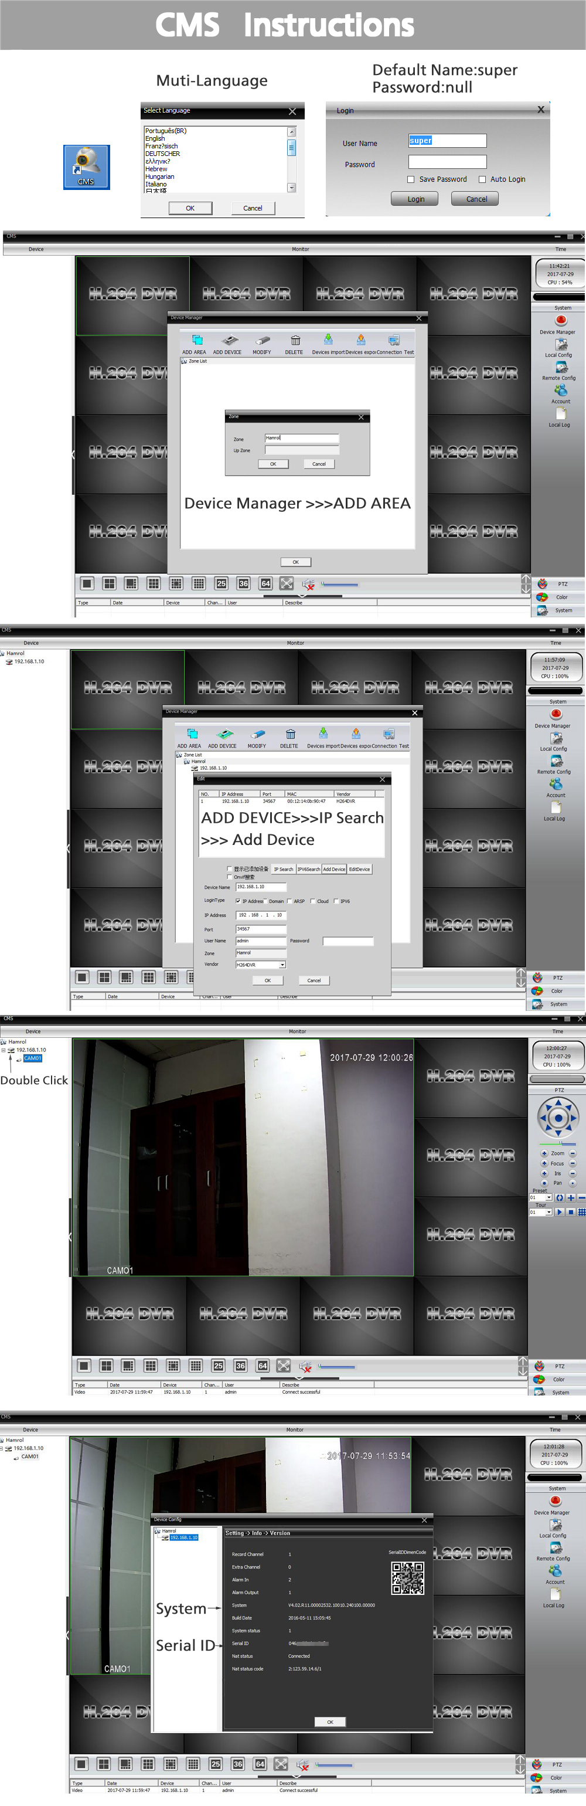The width and height of the screenshot is (586, 1806).
Task: Open the Vendor H264DVR dropdown
Action: click(x=282, y=965)
